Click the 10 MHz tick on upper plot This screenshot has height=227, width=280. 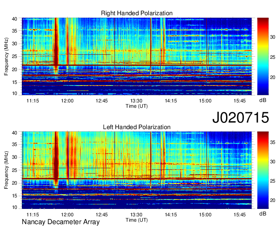(15, 93)
